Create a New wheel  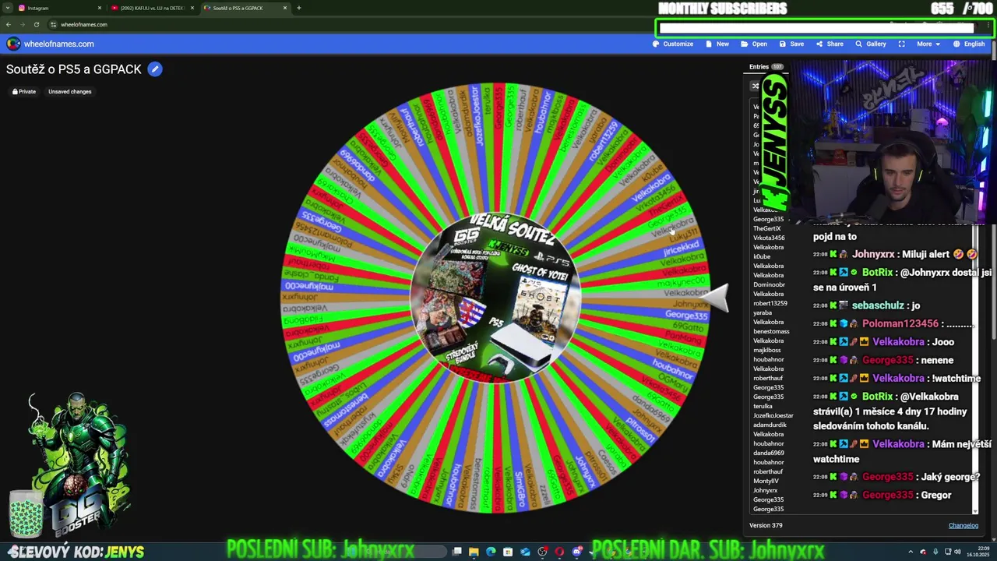(717, 44)
